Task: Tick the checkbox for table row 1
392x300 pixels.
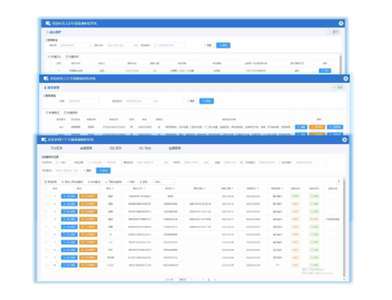Action: (x=46, y=196)
